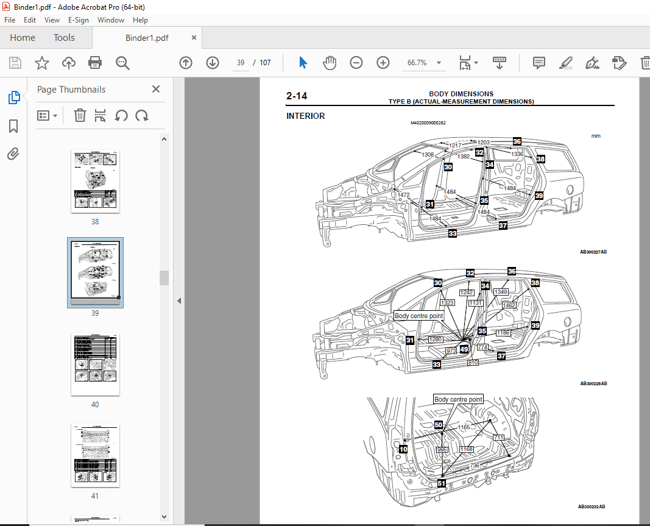Switch to the Tools tab

click(64, 38)
